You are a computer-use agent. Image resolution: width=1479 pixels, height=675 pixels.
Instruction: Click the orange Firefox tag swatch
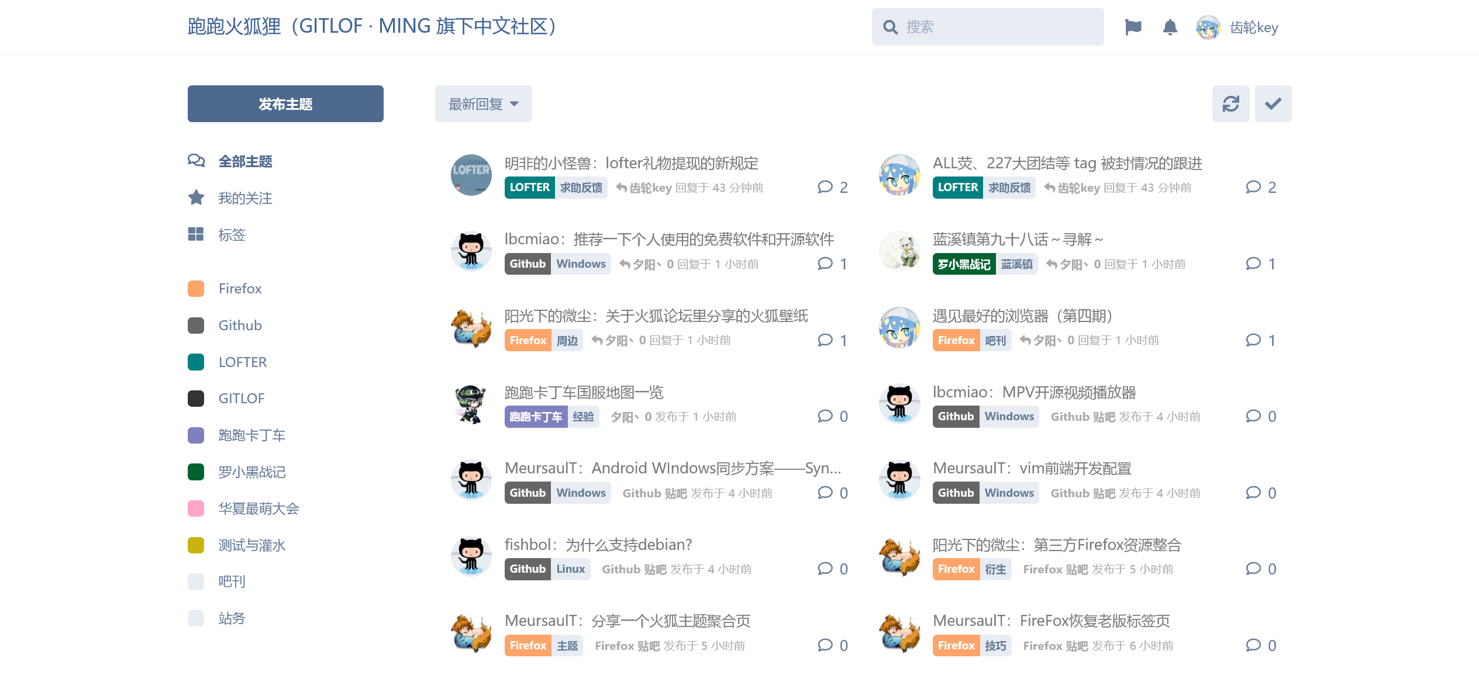click(x=196, y=289)
